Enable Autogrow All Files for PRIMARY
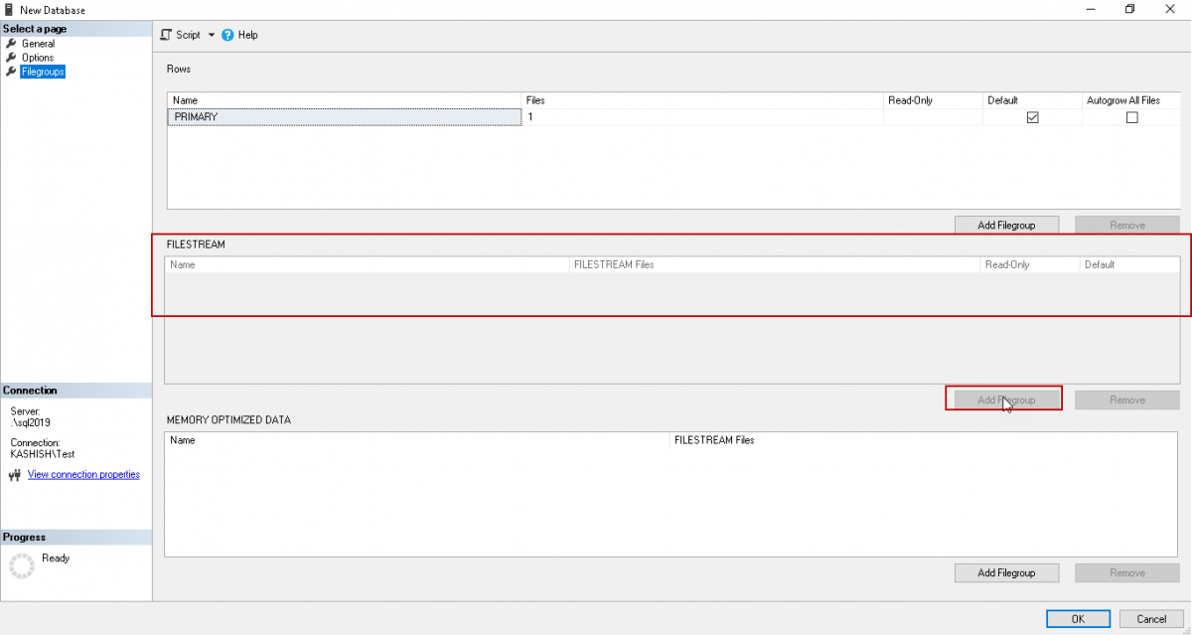 tap(1131, 117)
